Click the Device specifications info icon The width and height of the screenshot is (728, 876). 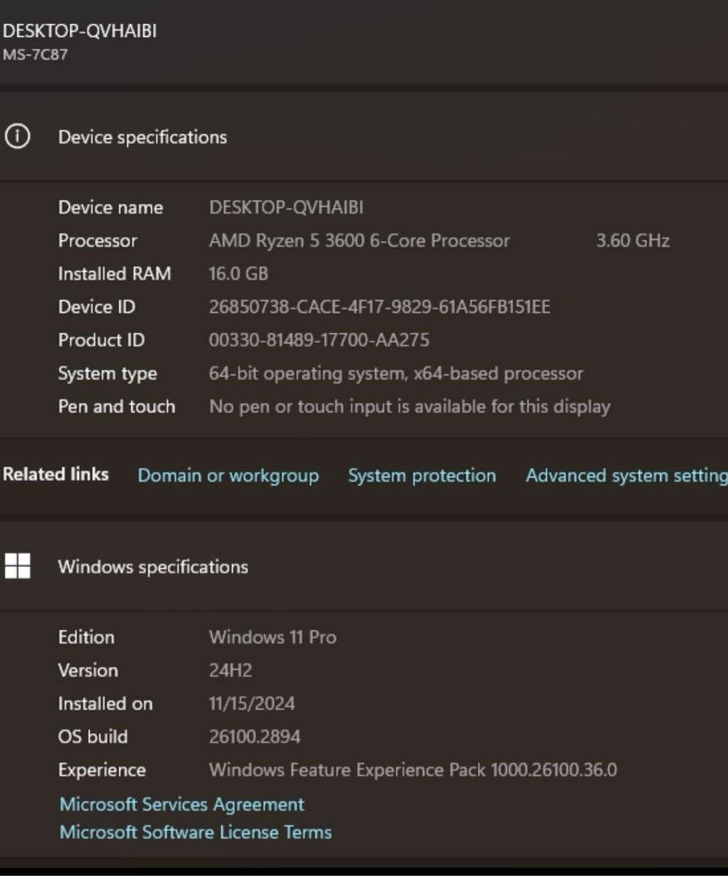point(18,137)
